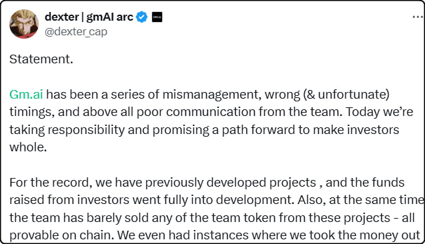
Task: Click the single word 'whole.'
Action: (x=28, y=147)
